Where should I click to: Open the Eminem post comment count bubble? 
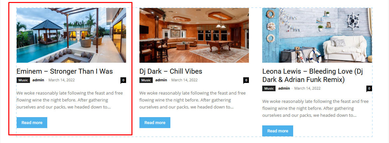[x=123, y=80]
